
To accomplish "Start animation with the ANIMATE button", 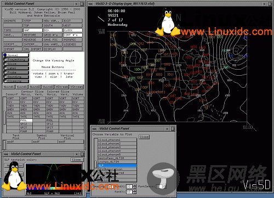I will click(13, 21).
